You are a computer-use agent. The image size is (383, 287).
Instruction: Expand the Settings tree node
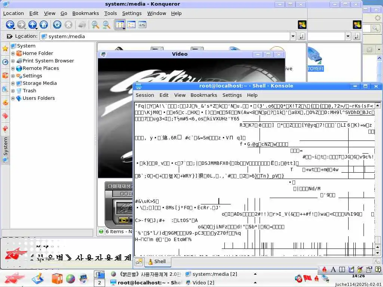(13, 76)
